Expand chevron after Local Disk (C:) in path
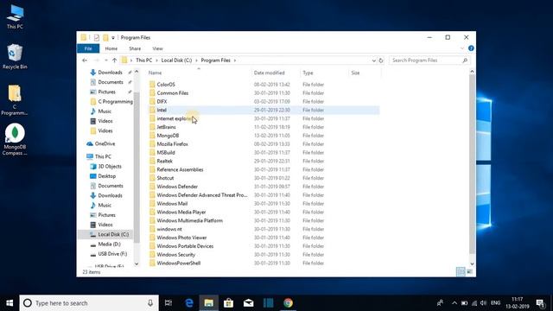 [x=196, y=60]
